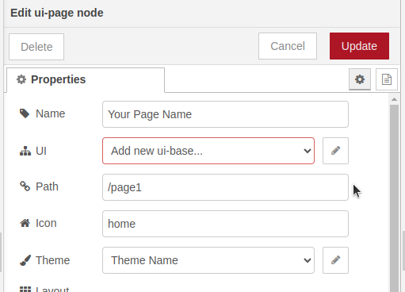The width and height of the screenshot is (405, 292).
Task: Click pencil icon to edit the theme
Action: 335,260
